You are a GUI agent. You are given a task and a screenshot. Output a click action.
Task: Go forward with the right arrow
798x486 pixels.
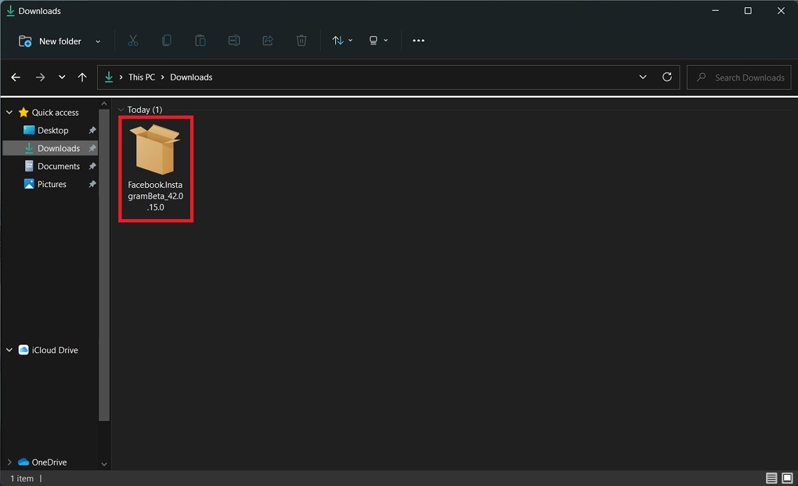[40, 77]
